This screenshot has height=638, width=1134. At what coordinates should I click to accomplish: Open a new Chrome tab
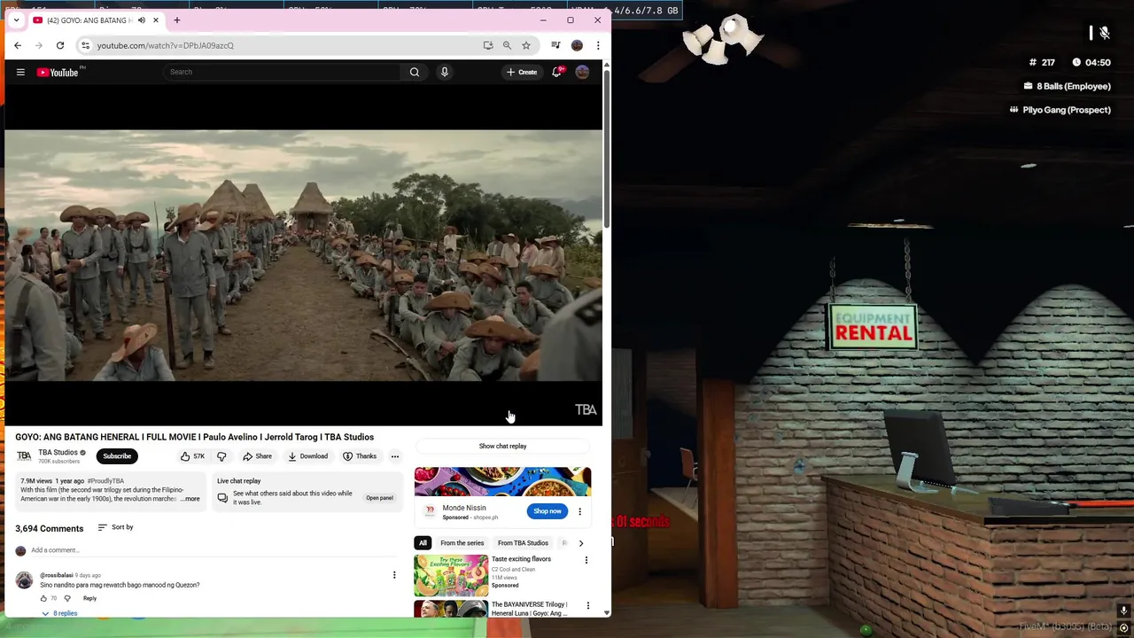[177, 20]
